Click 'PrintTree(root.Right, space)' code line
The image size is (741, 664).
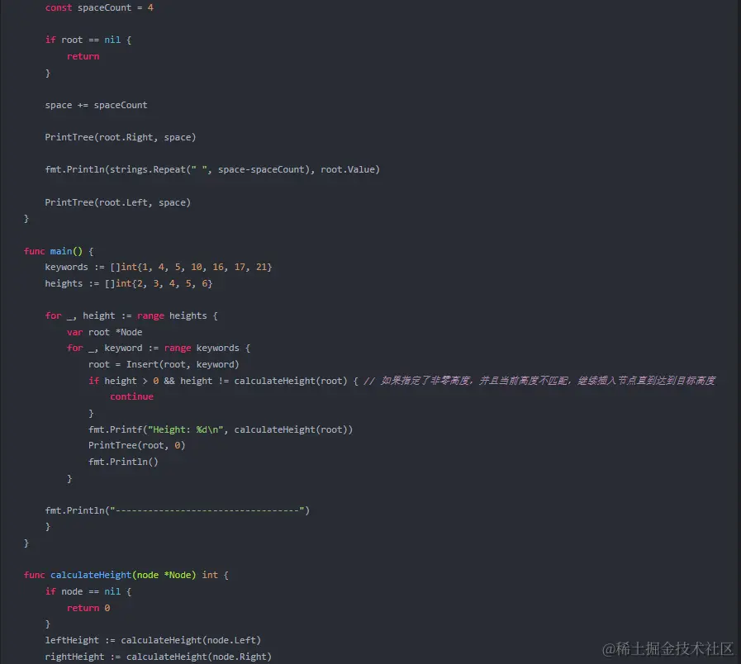[x=121, y=137]
